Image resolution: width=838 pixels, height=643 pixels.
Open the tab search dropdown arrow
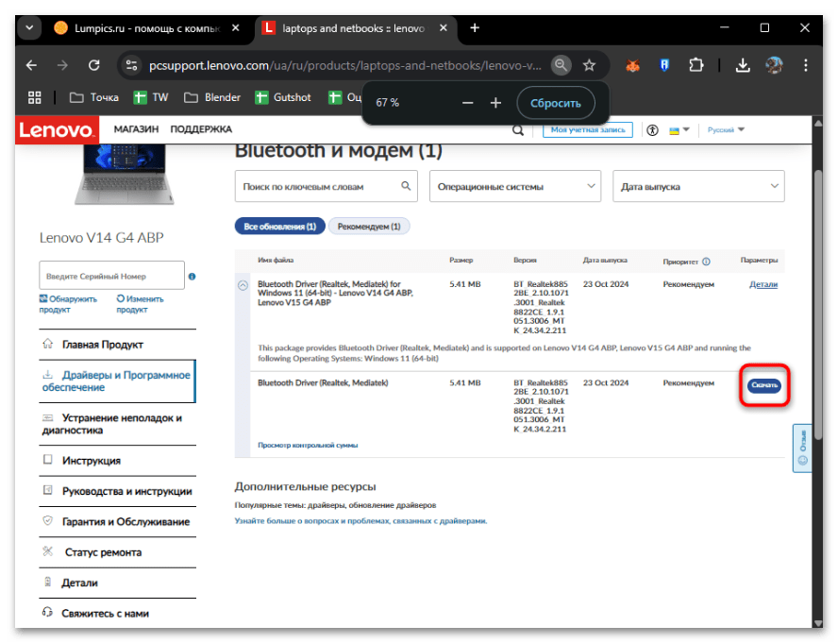(29, 27)
